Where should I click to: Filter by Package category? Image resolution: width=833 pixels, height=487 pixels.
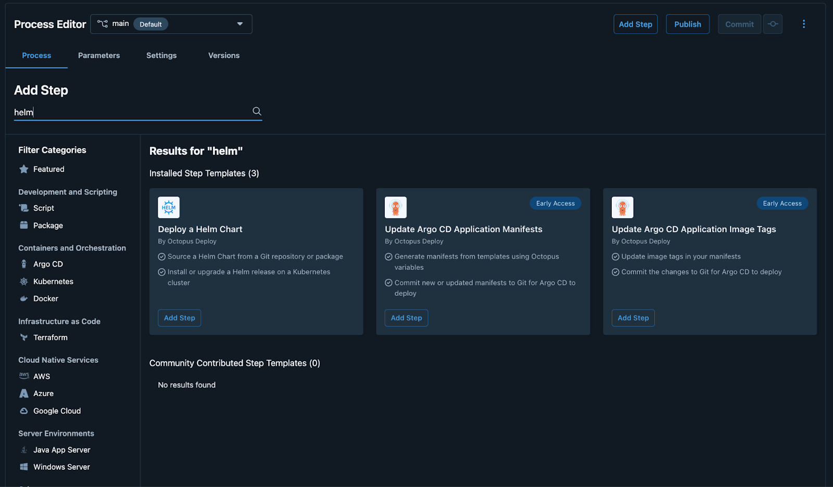[48, 225]
